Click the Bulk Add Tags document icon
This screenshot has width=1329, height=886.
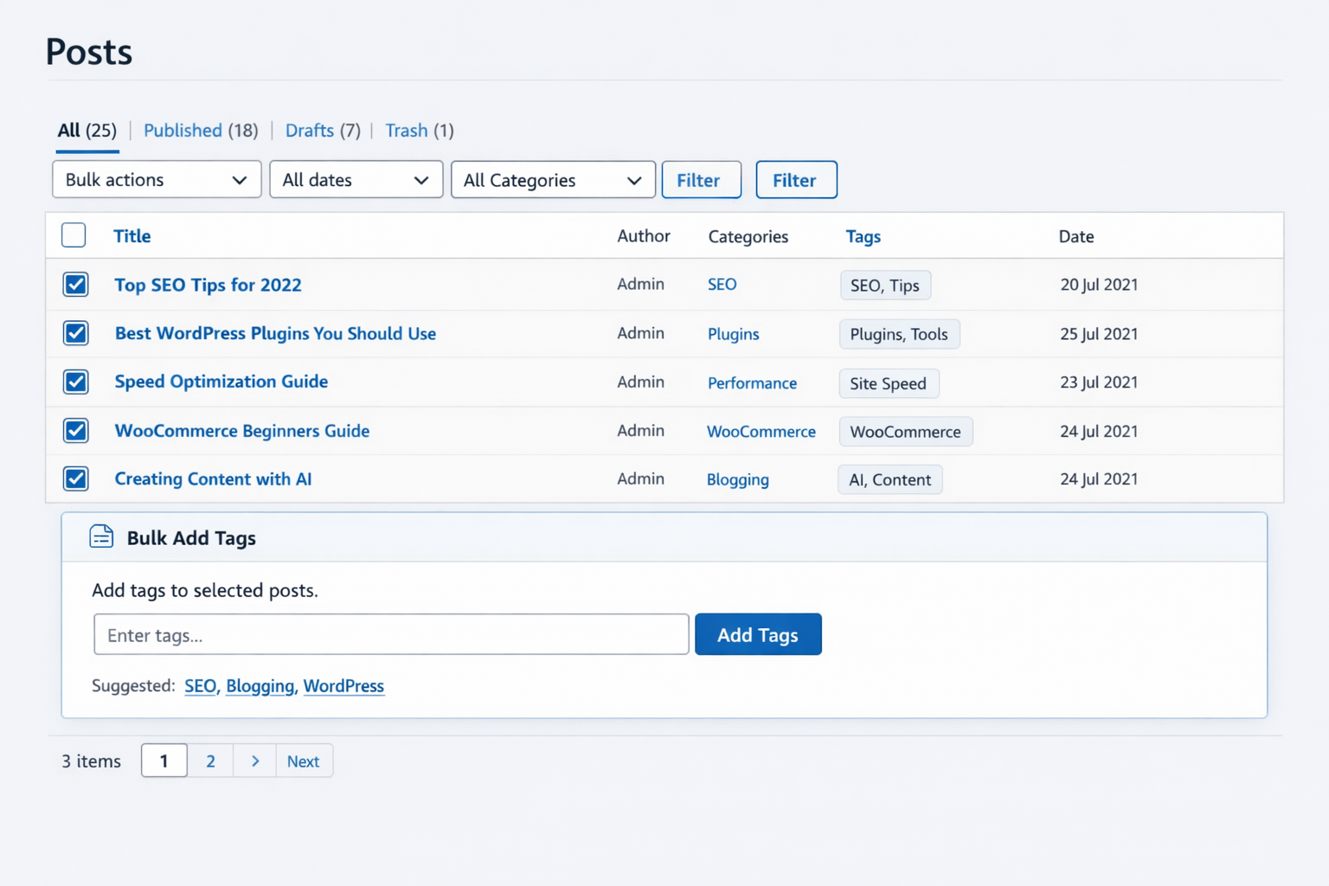[101, 536]
